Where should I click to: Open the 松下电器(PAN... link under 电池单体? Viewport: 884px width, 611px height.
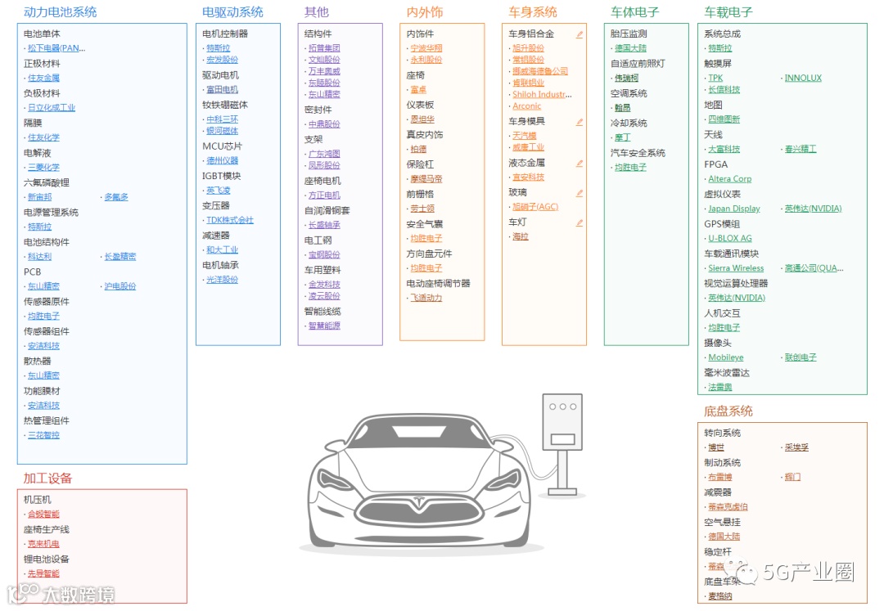click(x=56, y=48)
